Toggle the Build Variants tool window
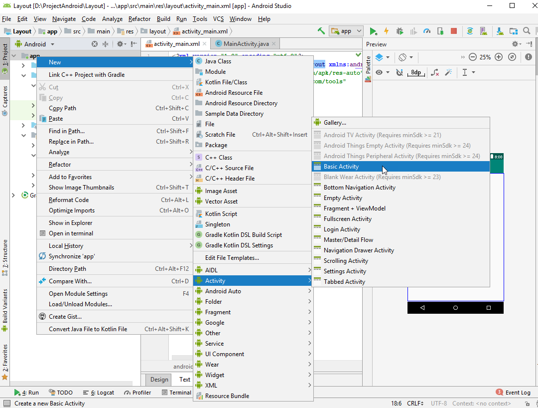Image resolution: width=538 pixels, height=408 pixels. point(5,310)
